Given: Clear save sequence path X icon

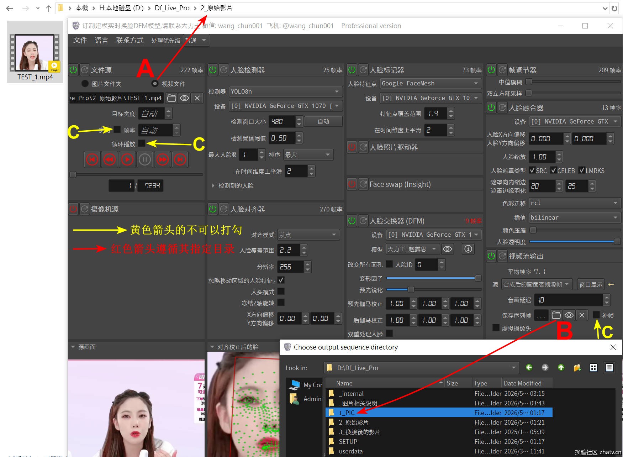Looking at the screenshot, I should click(582, 315).
